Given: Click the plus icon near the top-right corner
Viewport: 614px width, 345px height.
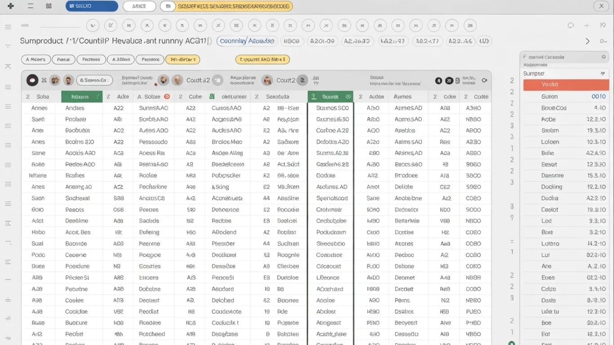Looking at the screenshot, I should (586, 26).
